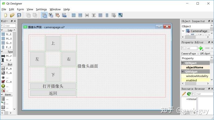The width and height of the screenshot is (214, 120).
Task: Apply Lay Out Vertically in Splitter
Action: 93,15
